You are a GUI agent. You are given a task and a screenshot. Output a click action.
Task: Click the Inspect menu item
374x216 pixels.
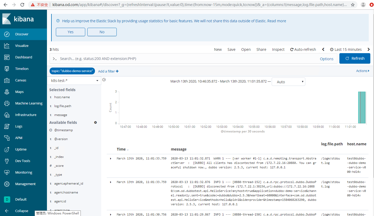[278, 49]
